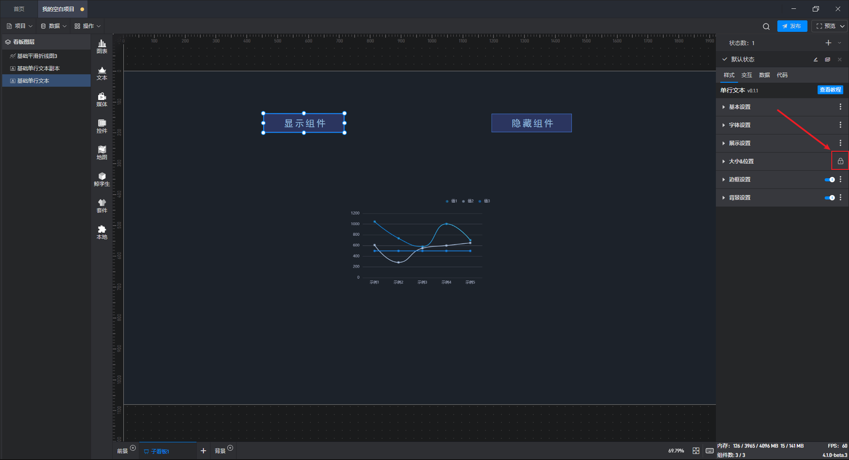Switch to the 样式 tab
The height and width of the screenshot is (460, 849).
[729, 75]
